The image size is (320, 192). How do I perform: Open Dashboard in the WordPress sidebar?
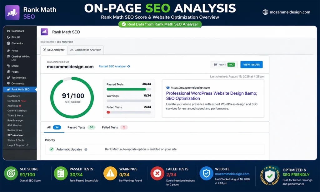coord(17,31)
